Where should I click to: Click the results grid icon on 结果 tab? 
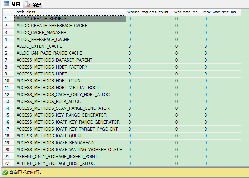pos(7,4)
